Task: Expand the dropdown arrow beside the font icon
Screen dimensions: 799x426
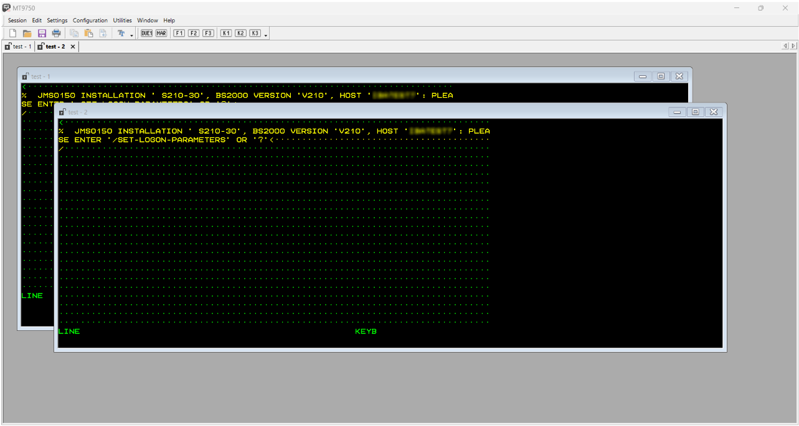Action: coord(132,34)
